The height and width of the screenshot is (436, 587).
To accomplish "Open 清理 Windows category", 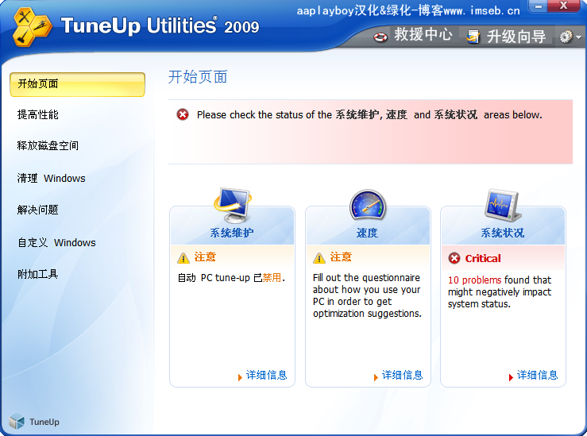I will coord(51,179).
